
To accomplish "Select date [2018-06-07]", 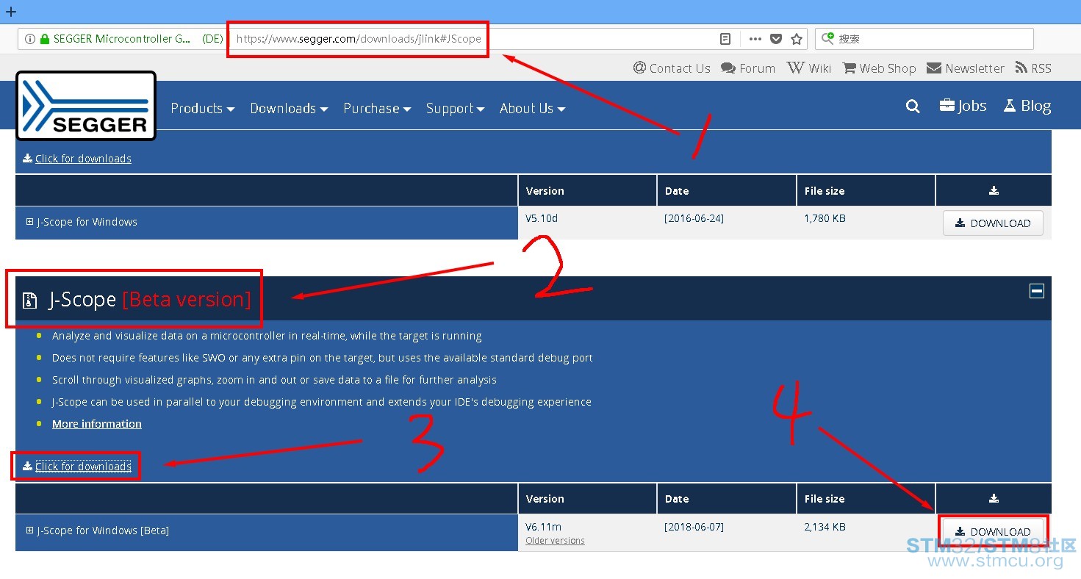I will tap(694, 527).
